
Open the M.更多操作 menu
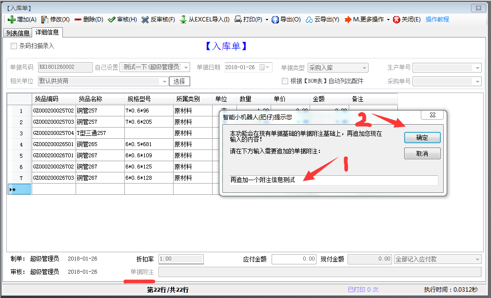(367, 19)
